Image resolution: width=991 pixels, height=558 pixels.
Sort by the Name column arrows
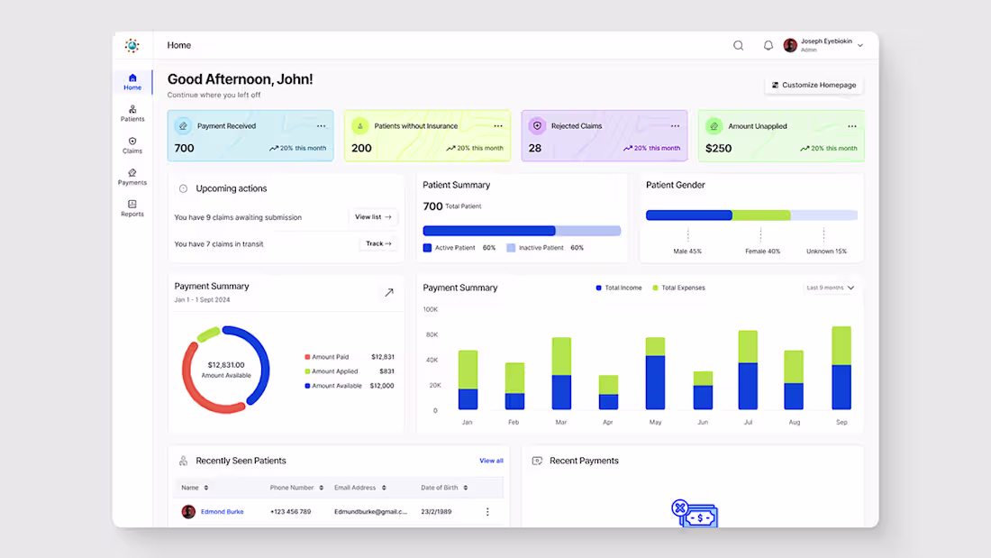[205, 487]
